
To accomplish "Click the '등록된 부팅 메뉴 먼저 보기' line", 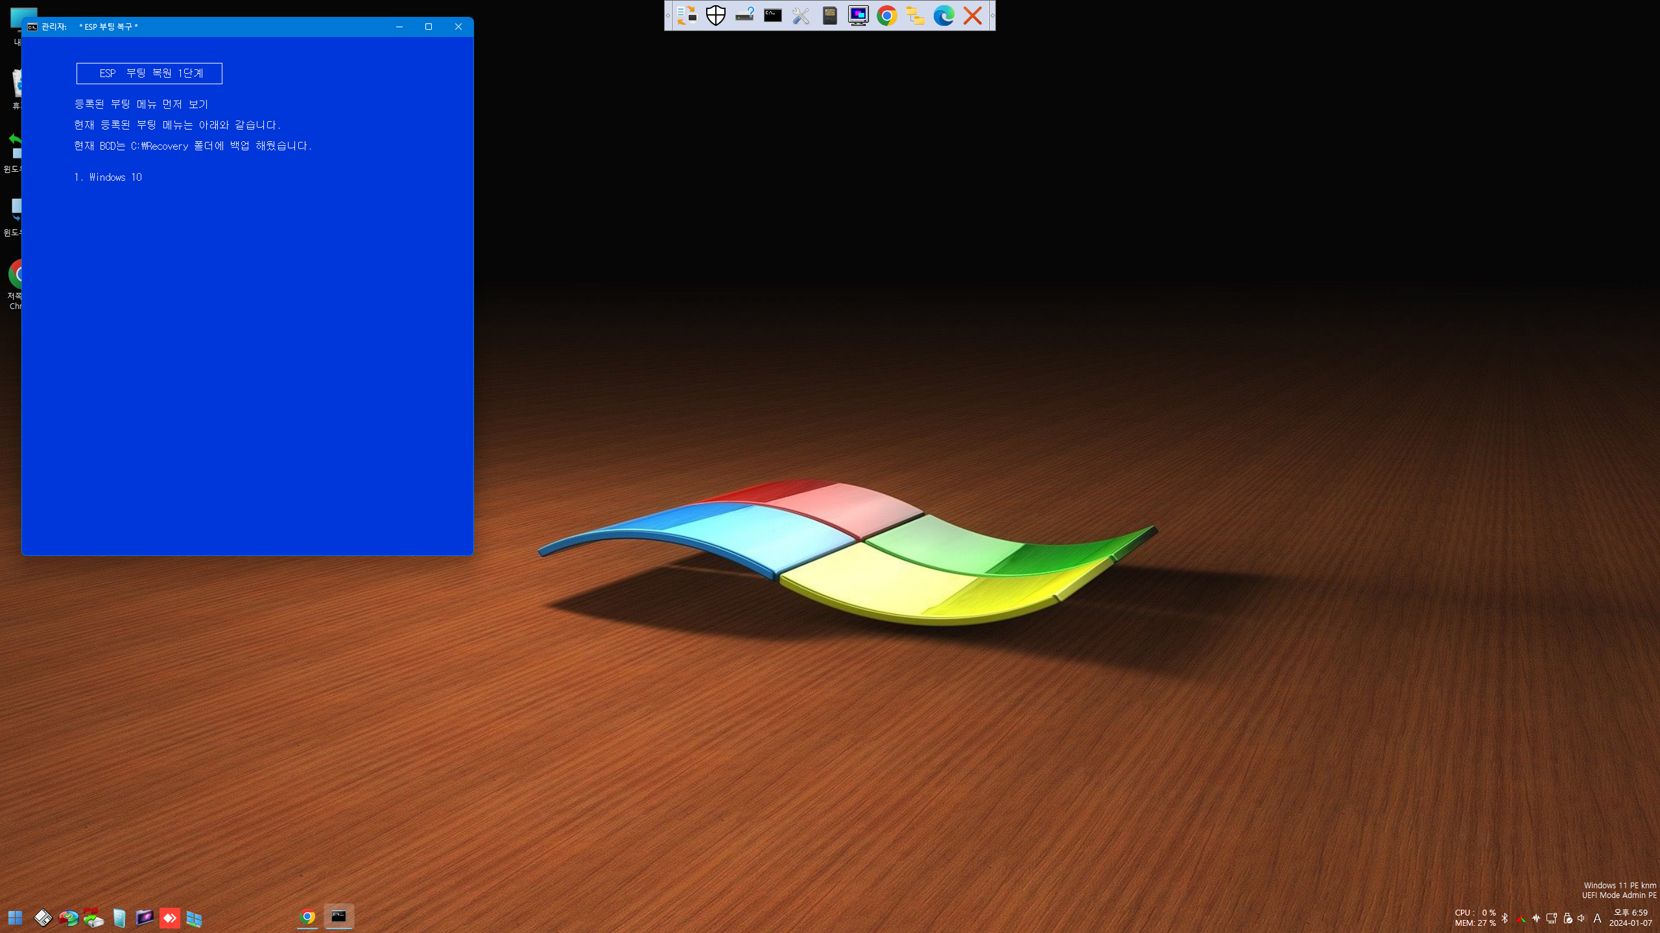I will [x=141, y=104].
